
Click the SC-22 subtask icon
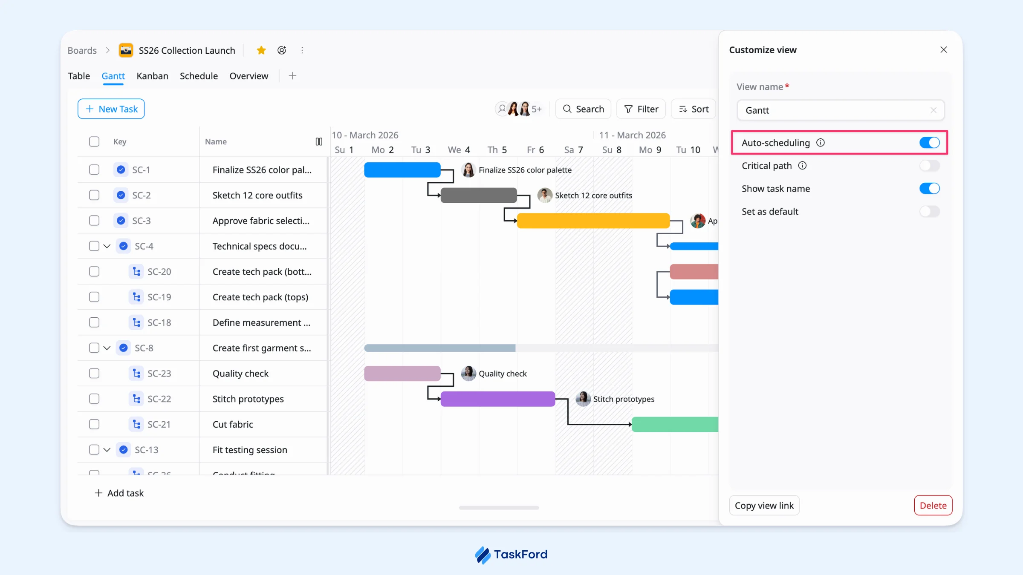tap(136, 399)
